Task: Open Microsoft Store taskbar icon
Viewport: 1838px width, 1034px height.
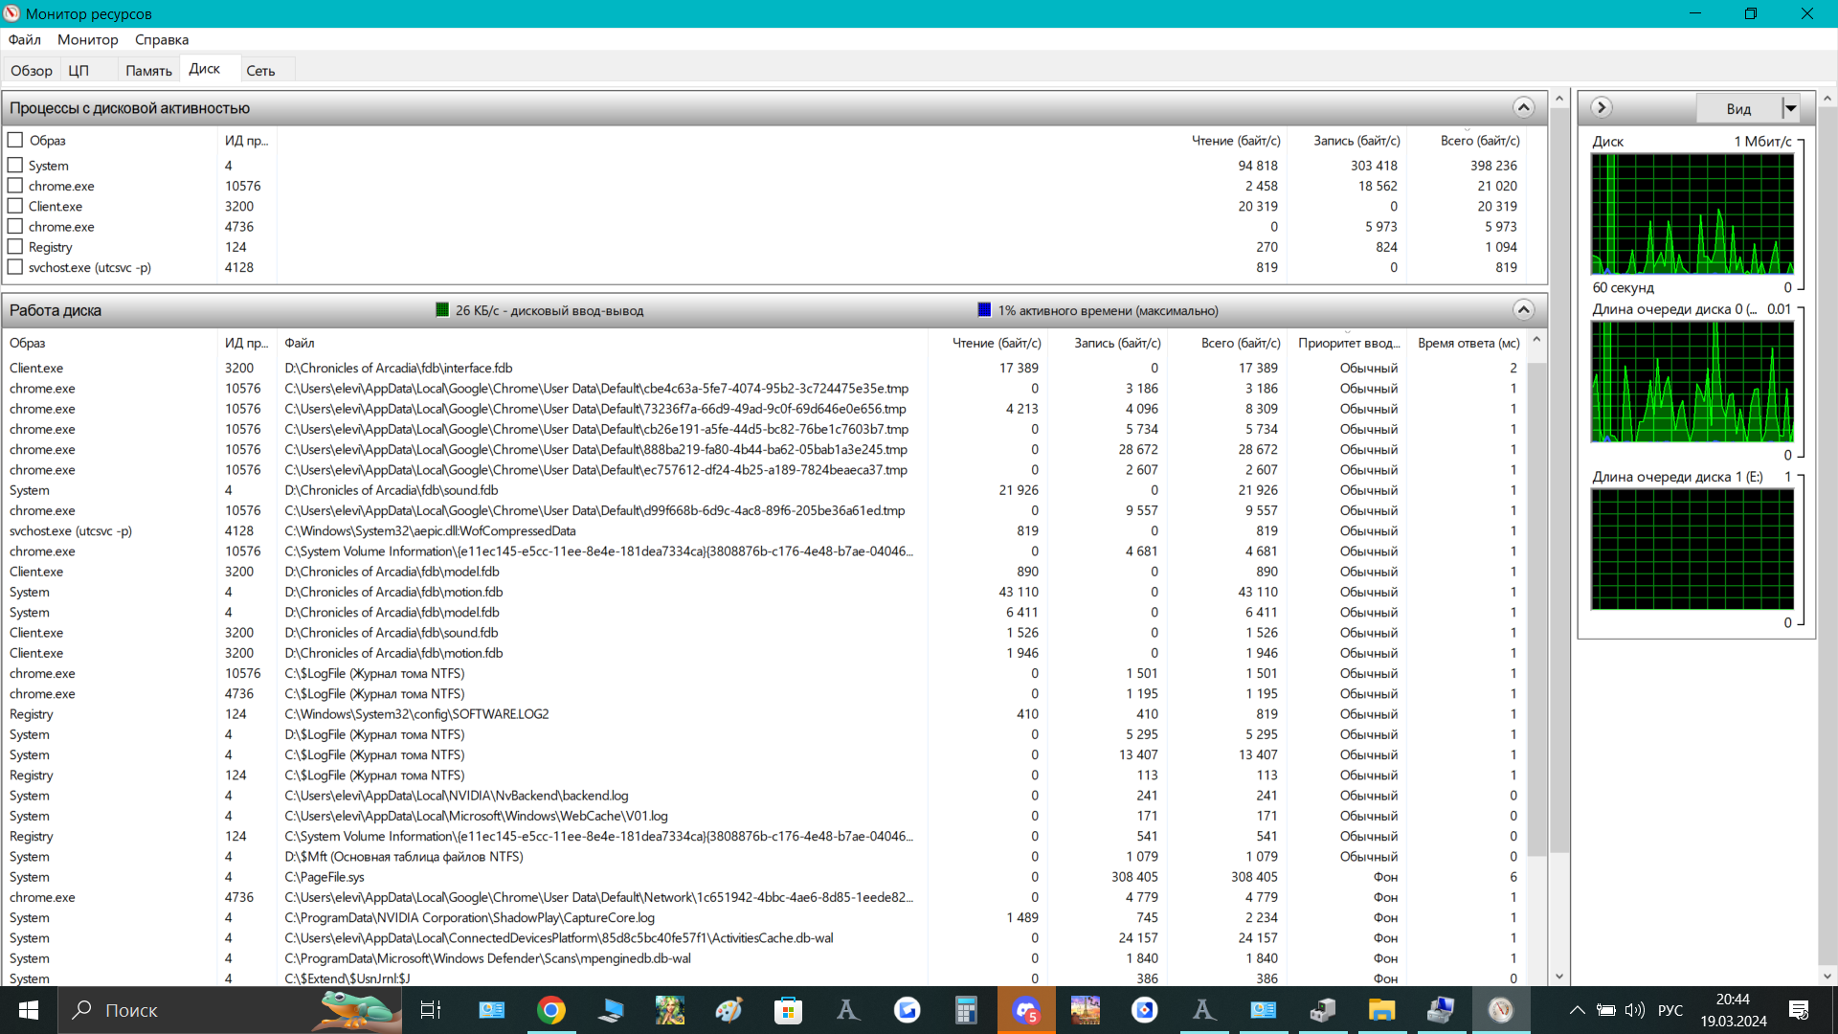Action: pyautogui.click(x=788, y=1010)
